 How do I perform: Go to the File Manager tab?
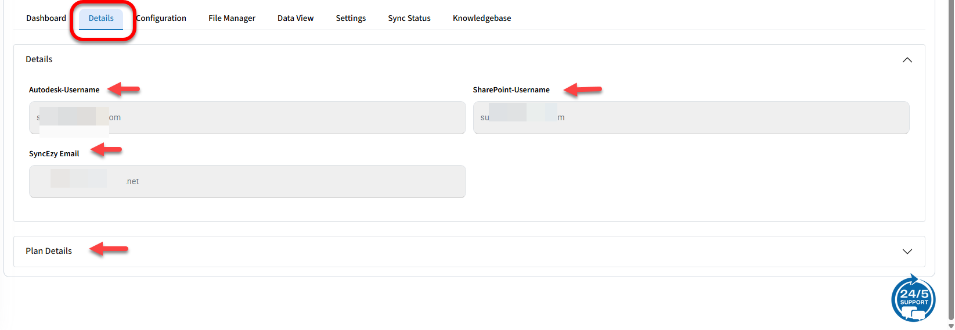pyautogui.click(x=232, y=18)
